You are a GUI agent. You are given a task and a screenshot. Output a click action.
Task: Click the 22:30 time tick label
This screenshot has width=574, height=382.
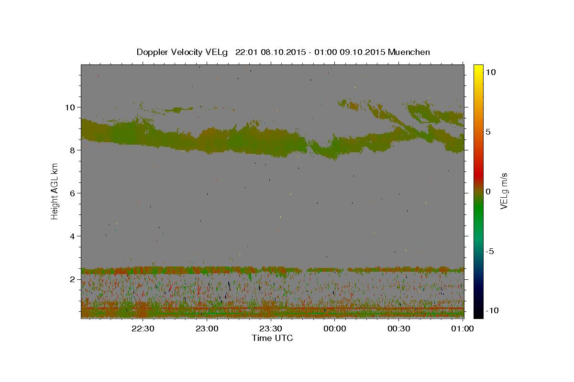pyautogui.click(x=143, y=329)
